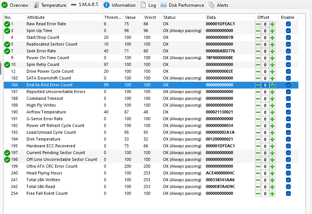Sort by the Attribute column header
This screenshot has height=214, width=312.
36,17
